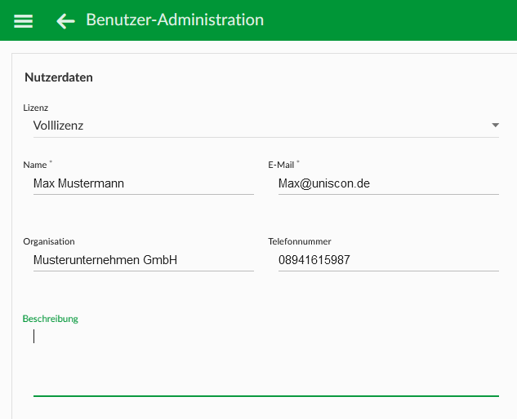Viewport: 517px width, 419px height.
Task: Select the Nutzerdaten section heading
Action: (x=59, y=77)
